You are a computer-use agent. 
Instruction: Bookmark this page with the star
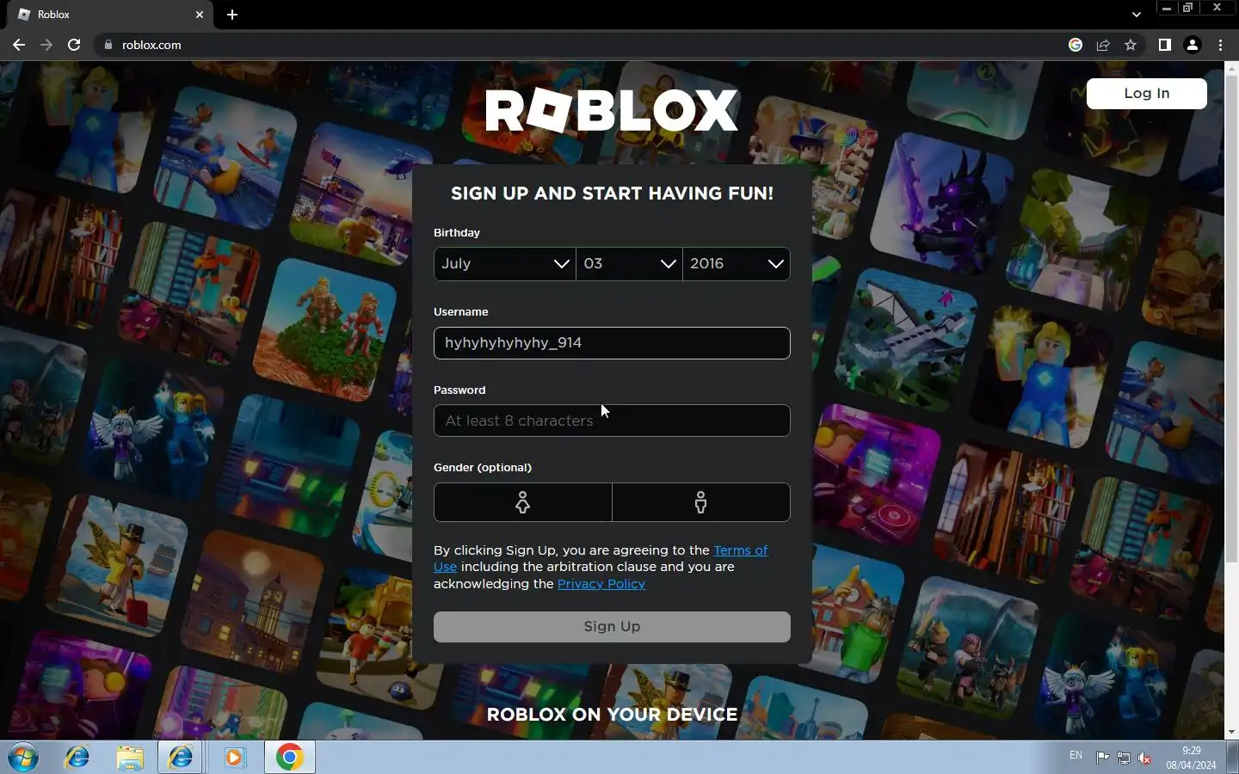(x=1131, y=45)
